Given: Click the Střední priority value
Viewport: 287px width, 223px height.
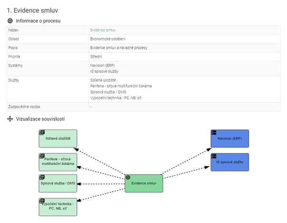Looking at the screenshot, I should tap(96, 56).
